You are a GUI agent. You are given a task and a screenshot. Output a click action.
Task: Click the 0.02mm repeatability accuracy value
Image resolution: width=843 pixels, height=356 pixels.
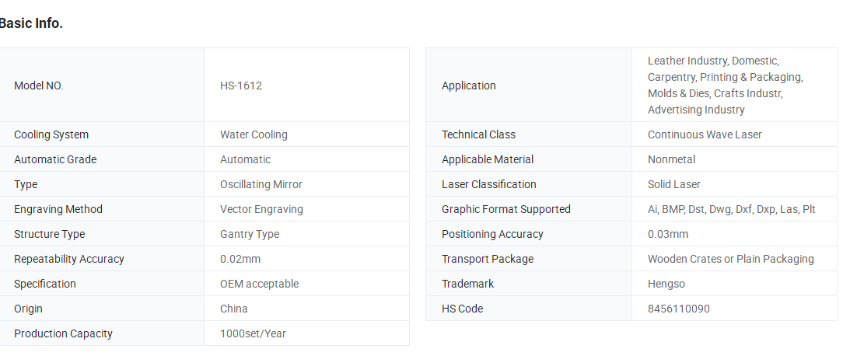[x=240, y=259]
